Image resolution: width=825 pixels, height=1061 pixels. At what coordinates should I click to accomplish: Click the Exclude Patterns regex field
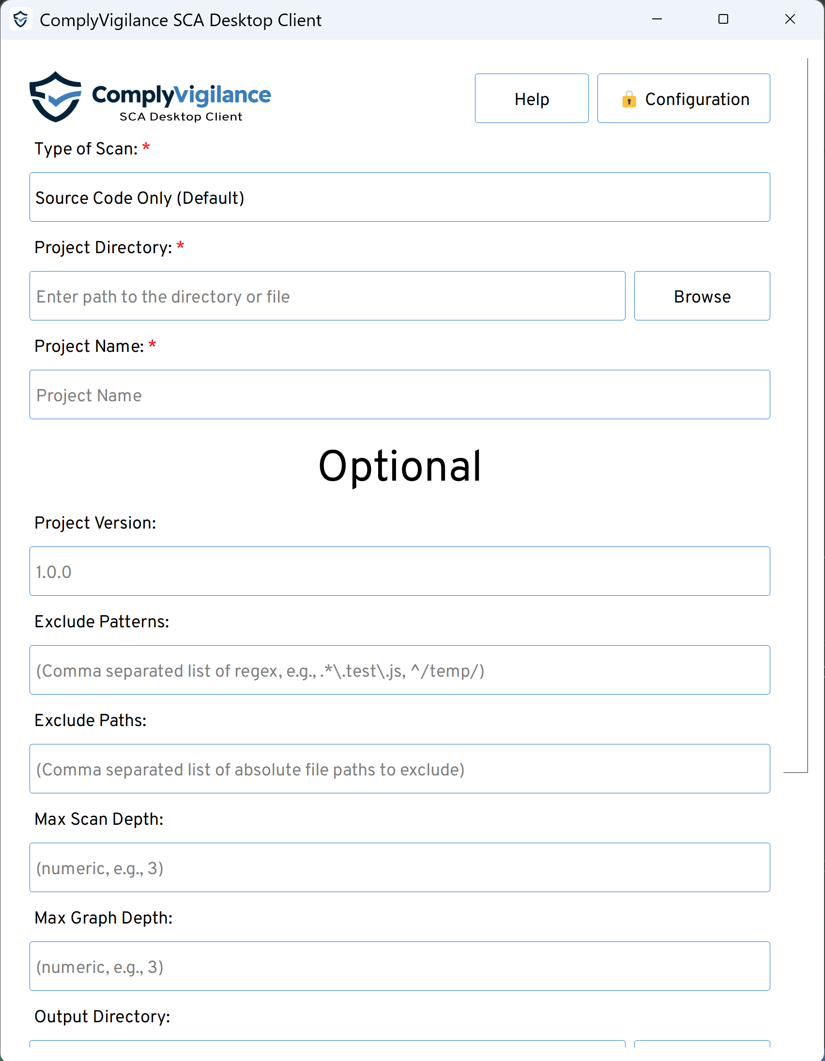coord(399,670)
